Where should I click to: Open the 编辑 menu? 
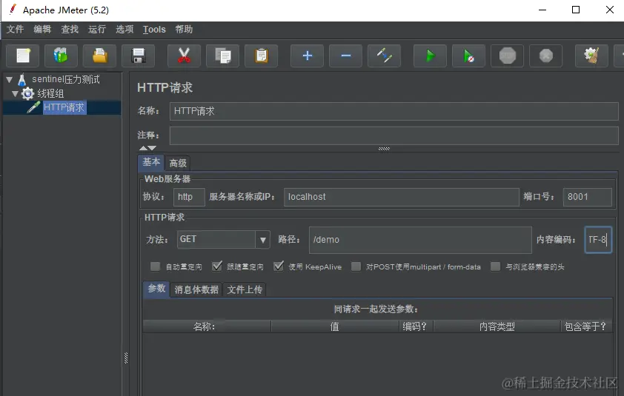tap(42, 29)
